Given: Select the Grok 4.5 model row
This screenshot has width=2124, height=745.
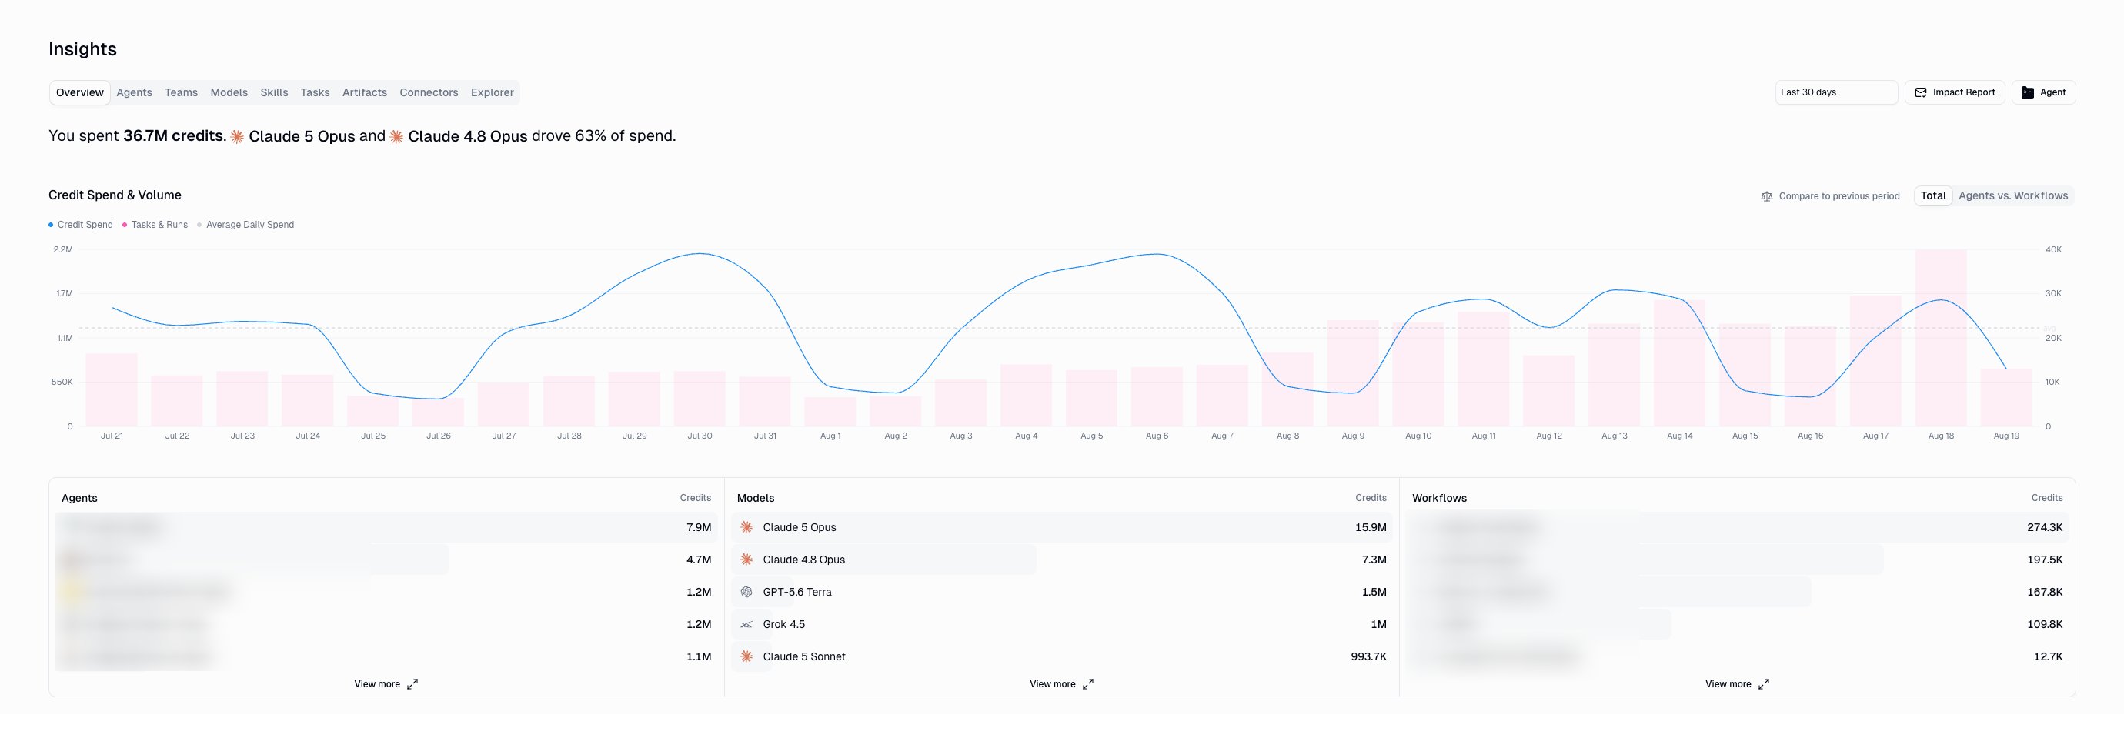Looking at the screenshot, I should pyautogui.click(x=1061, y=624).
